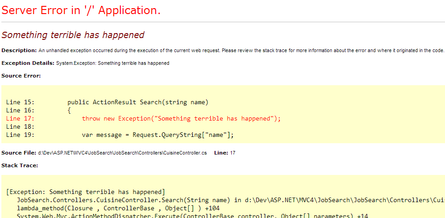Click the 'Line 17:' label in source error

(x=20, y=118)
